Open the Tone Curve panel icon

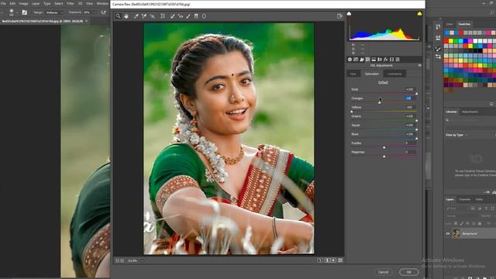[x=356, y=60]
